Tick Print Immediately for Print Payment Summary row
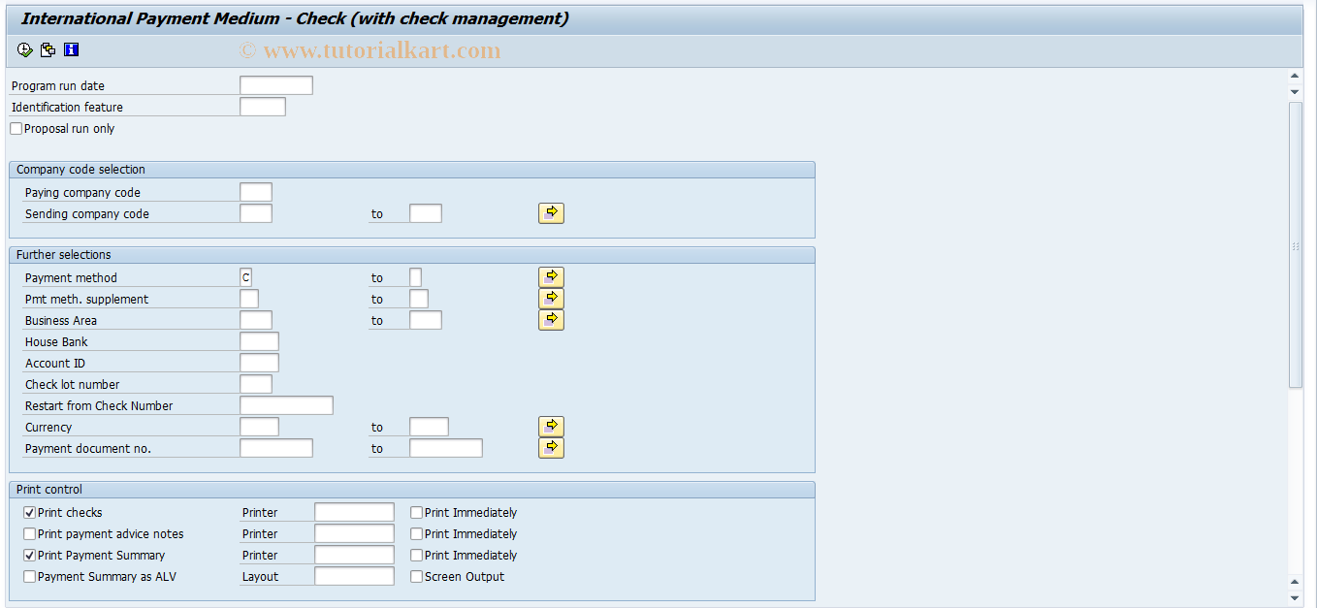Screen dimensions: 1317x608 pyautogui.click(x=417, y=555)
